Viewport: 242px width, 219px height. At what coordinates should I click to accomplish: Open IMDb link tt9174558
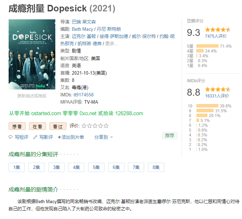click(84, 95)
